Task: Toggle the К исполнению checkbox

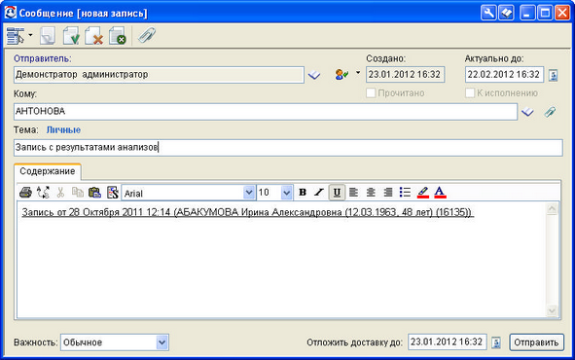Action: coord(470,92)
